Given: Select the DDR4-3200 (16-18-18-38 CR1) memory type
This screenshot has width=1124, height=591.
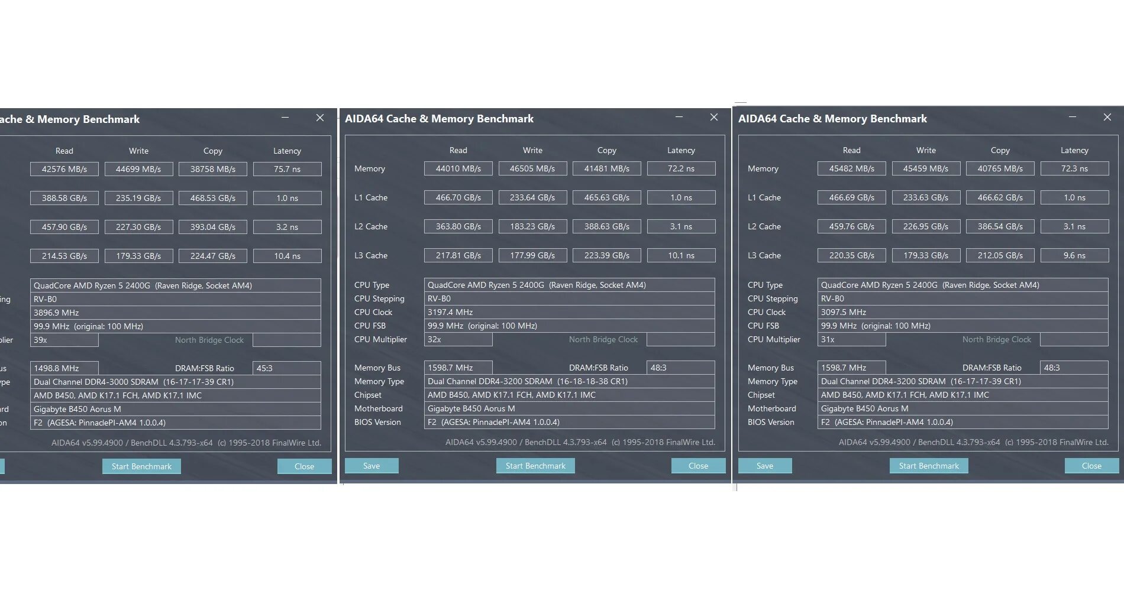Looking at the screenshot, I should pos(570,381).
